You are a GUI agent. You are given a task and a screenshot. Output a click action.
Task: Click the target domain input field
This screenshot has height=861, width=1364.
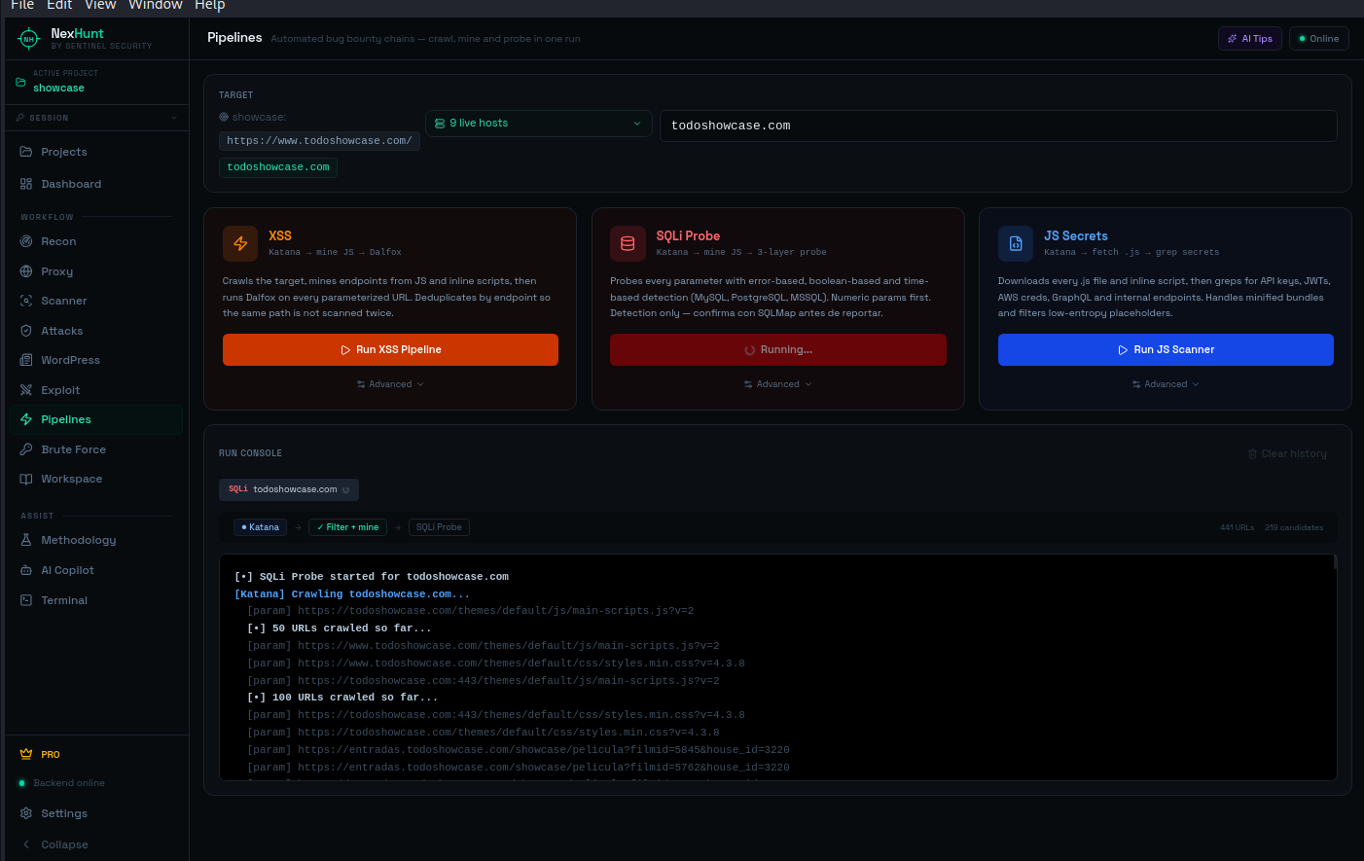pos(998,126)
